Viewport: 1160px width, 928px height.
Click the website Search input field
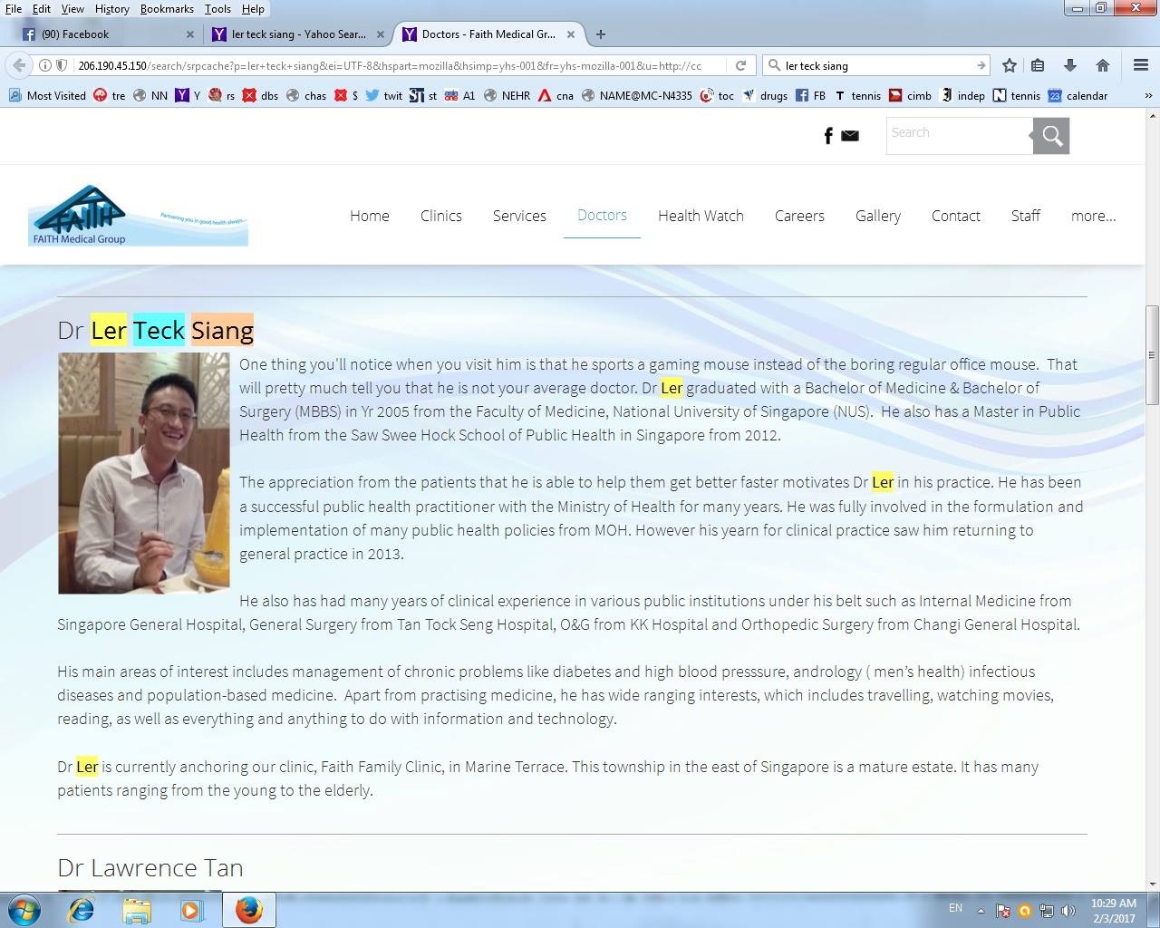[x=959, y=136]
